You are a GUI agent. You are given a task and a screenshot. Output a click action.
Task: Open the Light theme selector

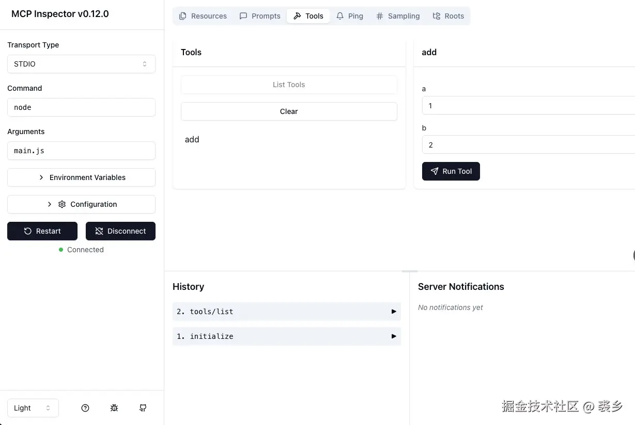coord(33,408)
